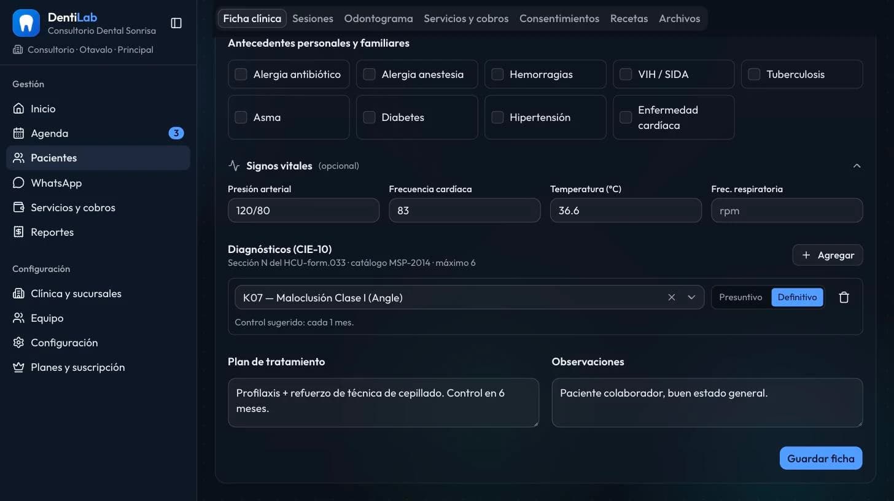Mark the Tuberculosis checkbox
Viewport: 894px width, 501px height.
click(754, 74)
